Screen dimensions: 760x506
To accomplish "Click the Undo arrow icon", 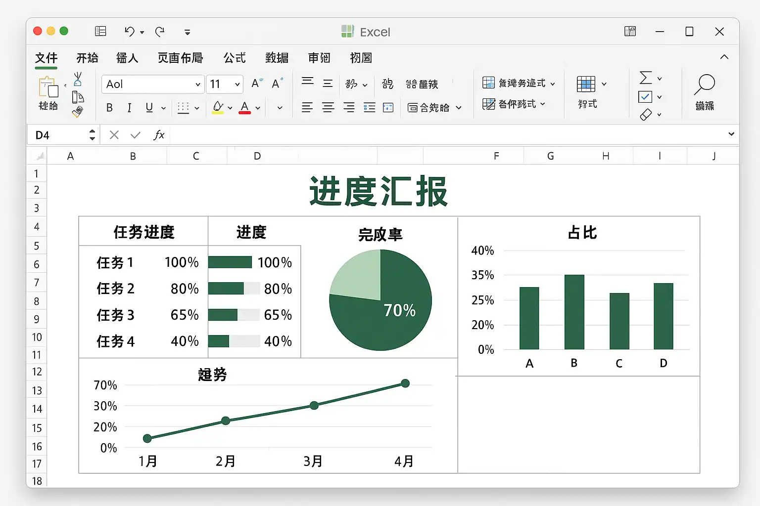I will 129,32.
